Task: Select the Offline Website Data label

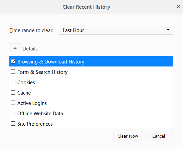Action: click(x=40, y=114)
